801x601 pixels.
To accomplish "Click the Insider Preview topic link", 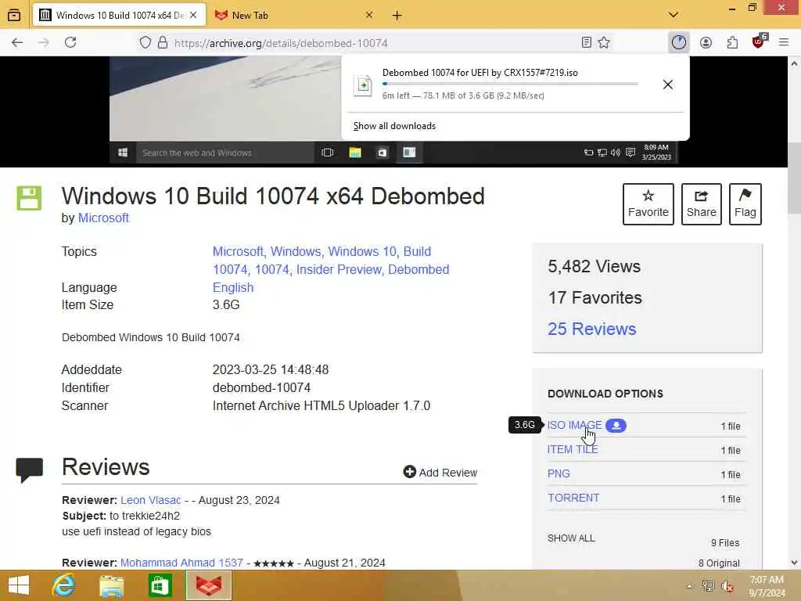I will click(x=339, y=269).
